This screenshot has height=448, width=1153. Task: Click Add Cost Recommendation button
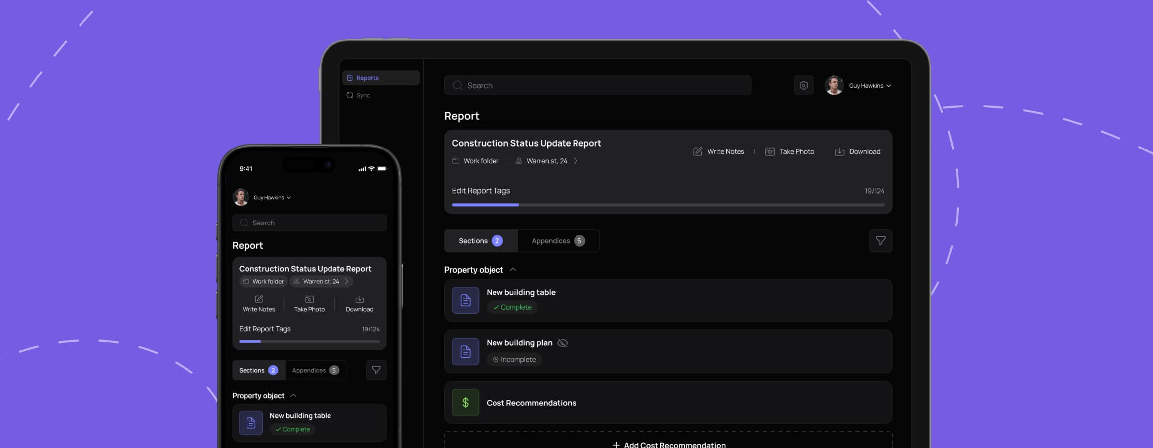tap(668, 444)
